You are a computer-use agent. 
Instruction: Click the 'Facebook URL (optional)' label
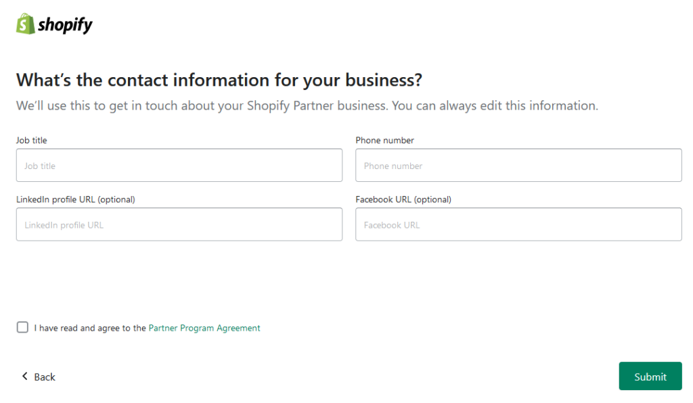[x=403, y=199]
